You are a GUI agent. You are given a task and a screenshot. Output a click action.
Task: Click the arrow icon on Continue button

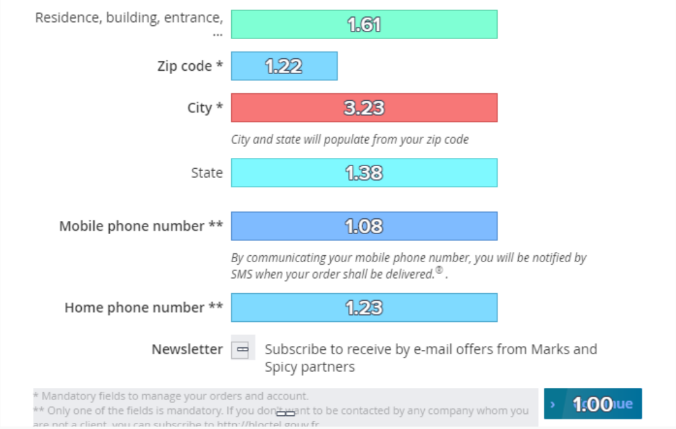click(x=552, y=404)
